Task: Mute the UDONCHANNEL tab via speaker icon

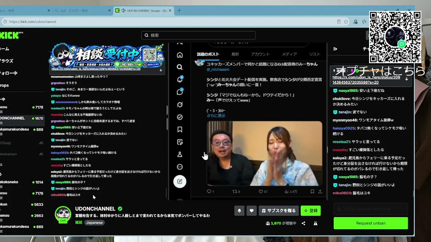Action: 123,10
